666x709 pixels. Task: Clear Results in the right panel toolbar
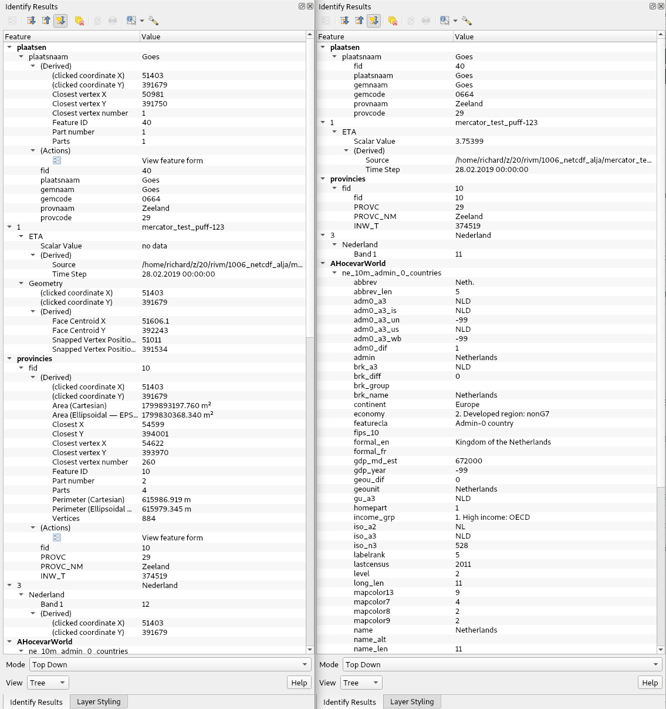[393, 21]
